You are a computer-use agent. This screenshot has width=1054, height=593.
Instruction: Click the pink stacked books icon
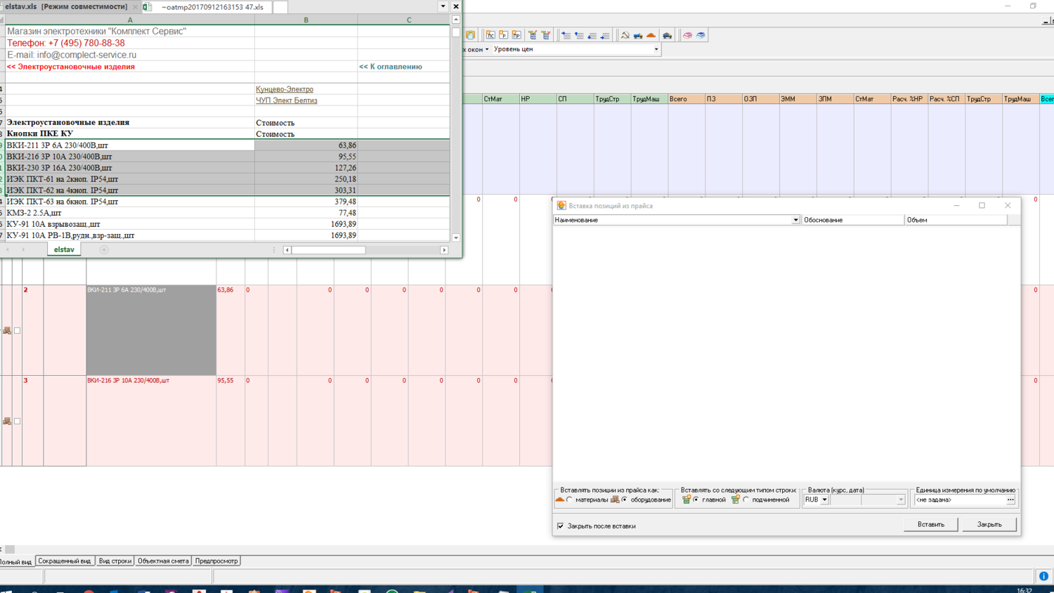click(x=687, y=35)
